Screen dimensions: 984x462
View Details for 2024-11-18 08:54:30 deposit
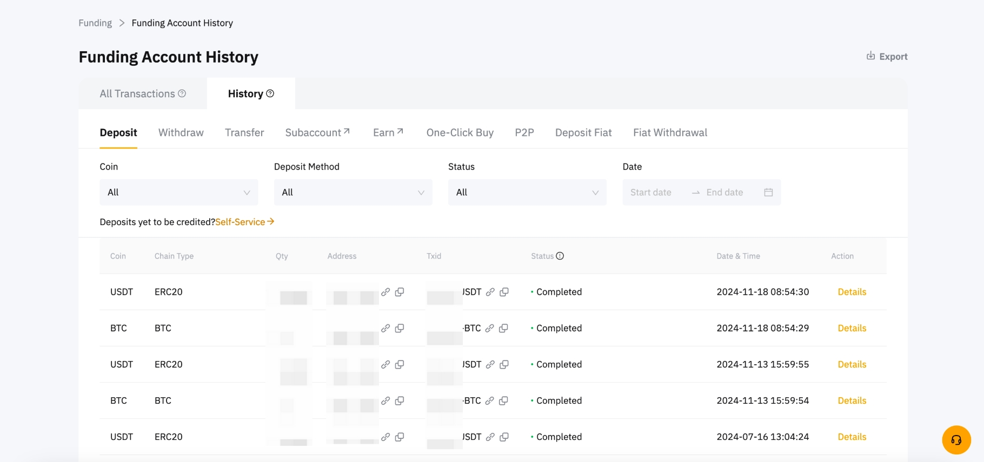click(852, 292)
